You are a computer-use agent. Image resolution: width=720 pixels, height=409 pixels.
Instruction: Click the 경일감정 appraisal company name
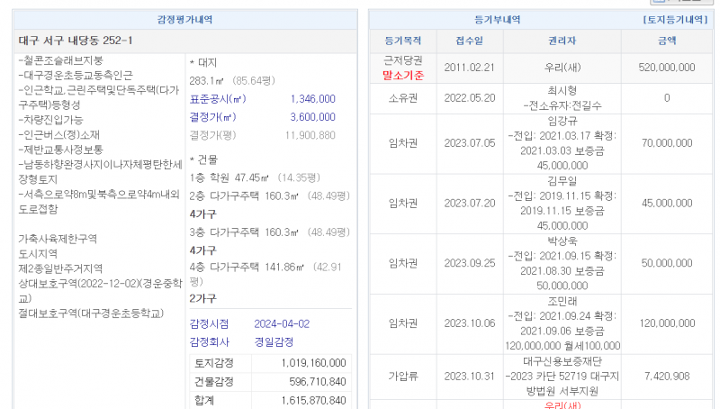coord(274,342)
